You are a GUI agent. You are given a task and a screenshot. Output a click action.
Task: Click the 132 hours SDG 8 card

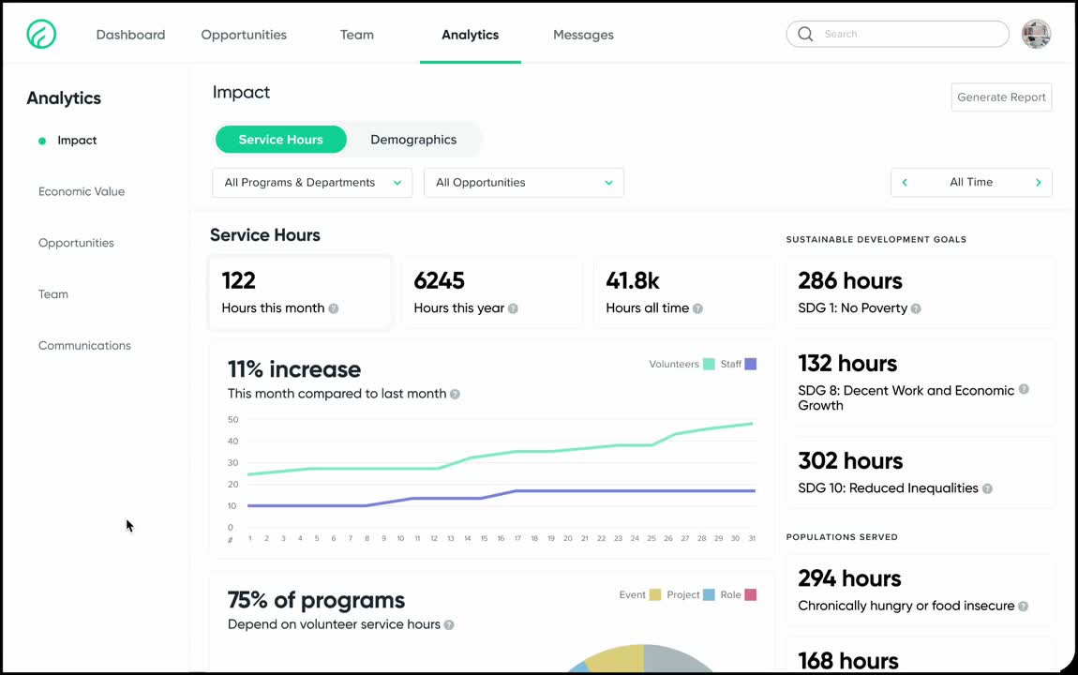click(x=921, y=382)
